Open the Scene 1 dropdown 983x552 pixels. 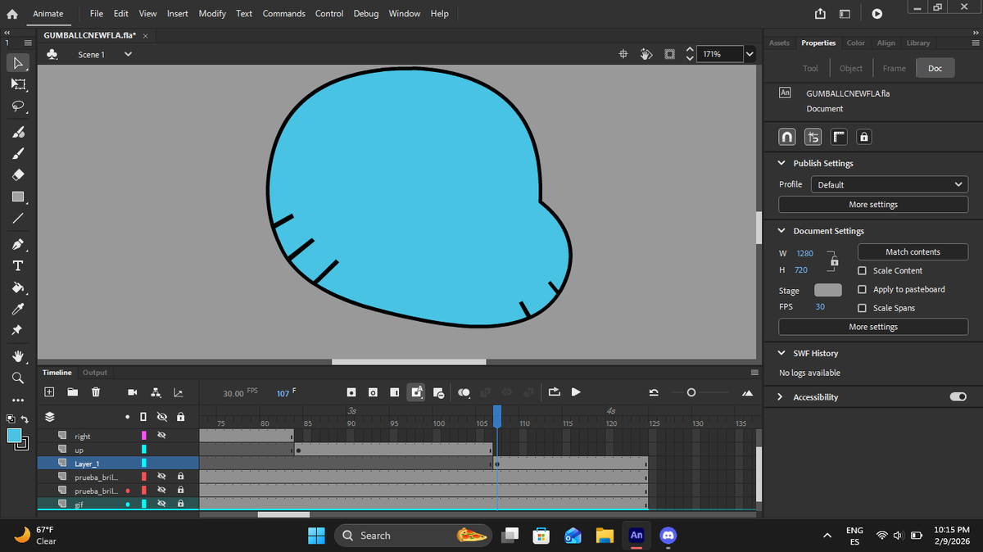coord(128,55)
